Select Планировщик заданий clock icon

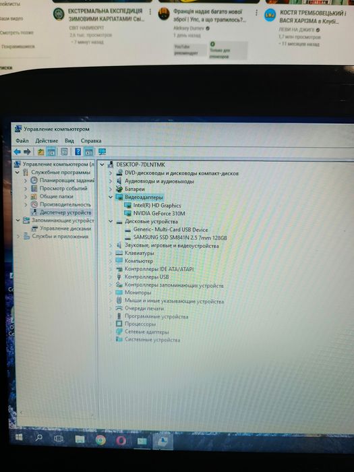tap(34, 180)
